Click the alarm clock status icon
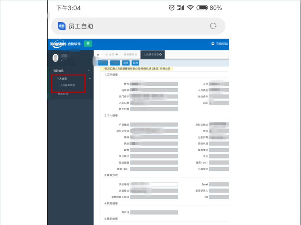 [172, 8]
